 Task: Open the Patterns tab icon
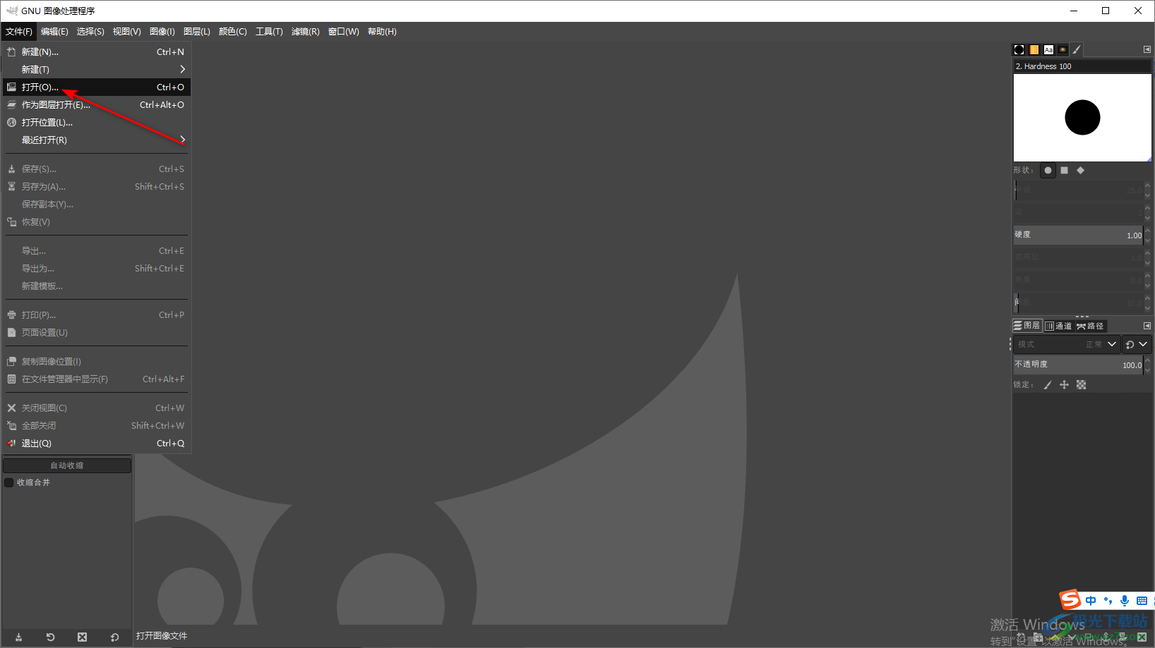click(x=1034, y=49)
